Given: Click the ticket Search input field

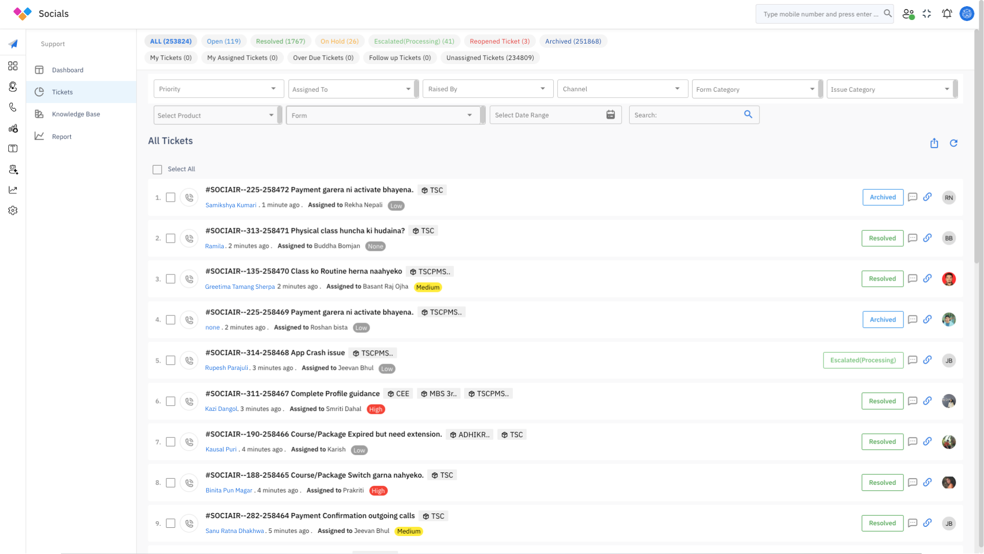Looking at the screenshot, I should click(x=686, y=115).
